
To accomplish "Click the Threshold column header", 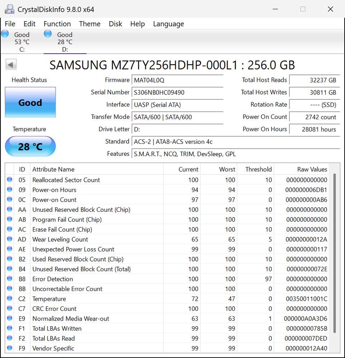I will [x=256, y=169].
